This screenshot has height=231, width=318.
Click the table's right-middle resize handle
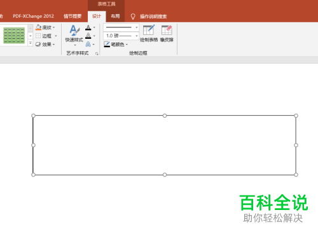(296, 145)
